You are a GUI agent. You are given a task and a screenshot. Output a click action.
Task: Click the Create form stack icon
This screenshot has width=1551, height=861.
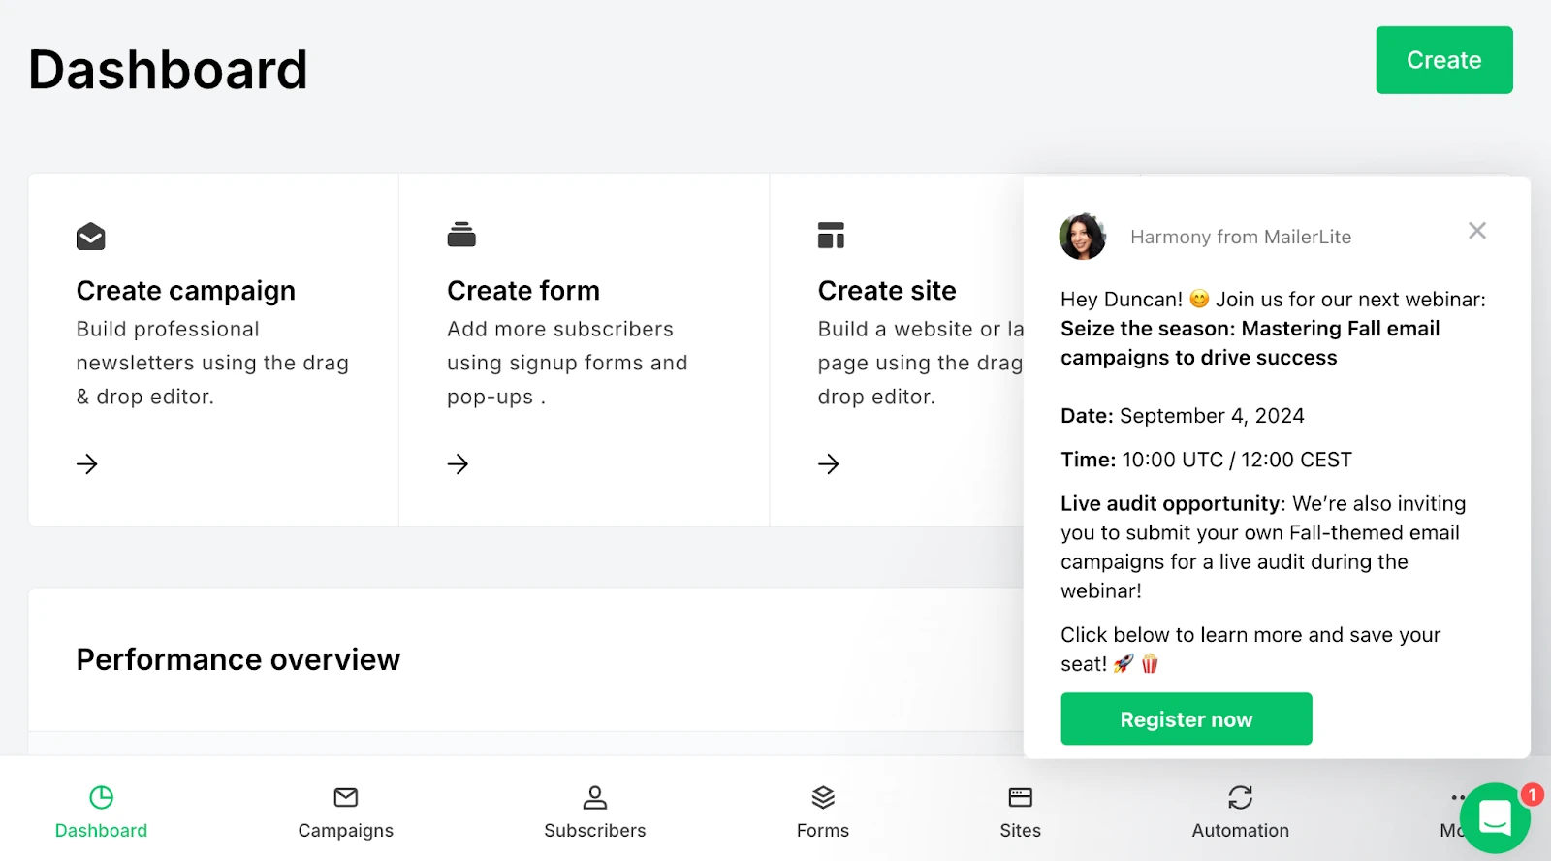[461, 235]
